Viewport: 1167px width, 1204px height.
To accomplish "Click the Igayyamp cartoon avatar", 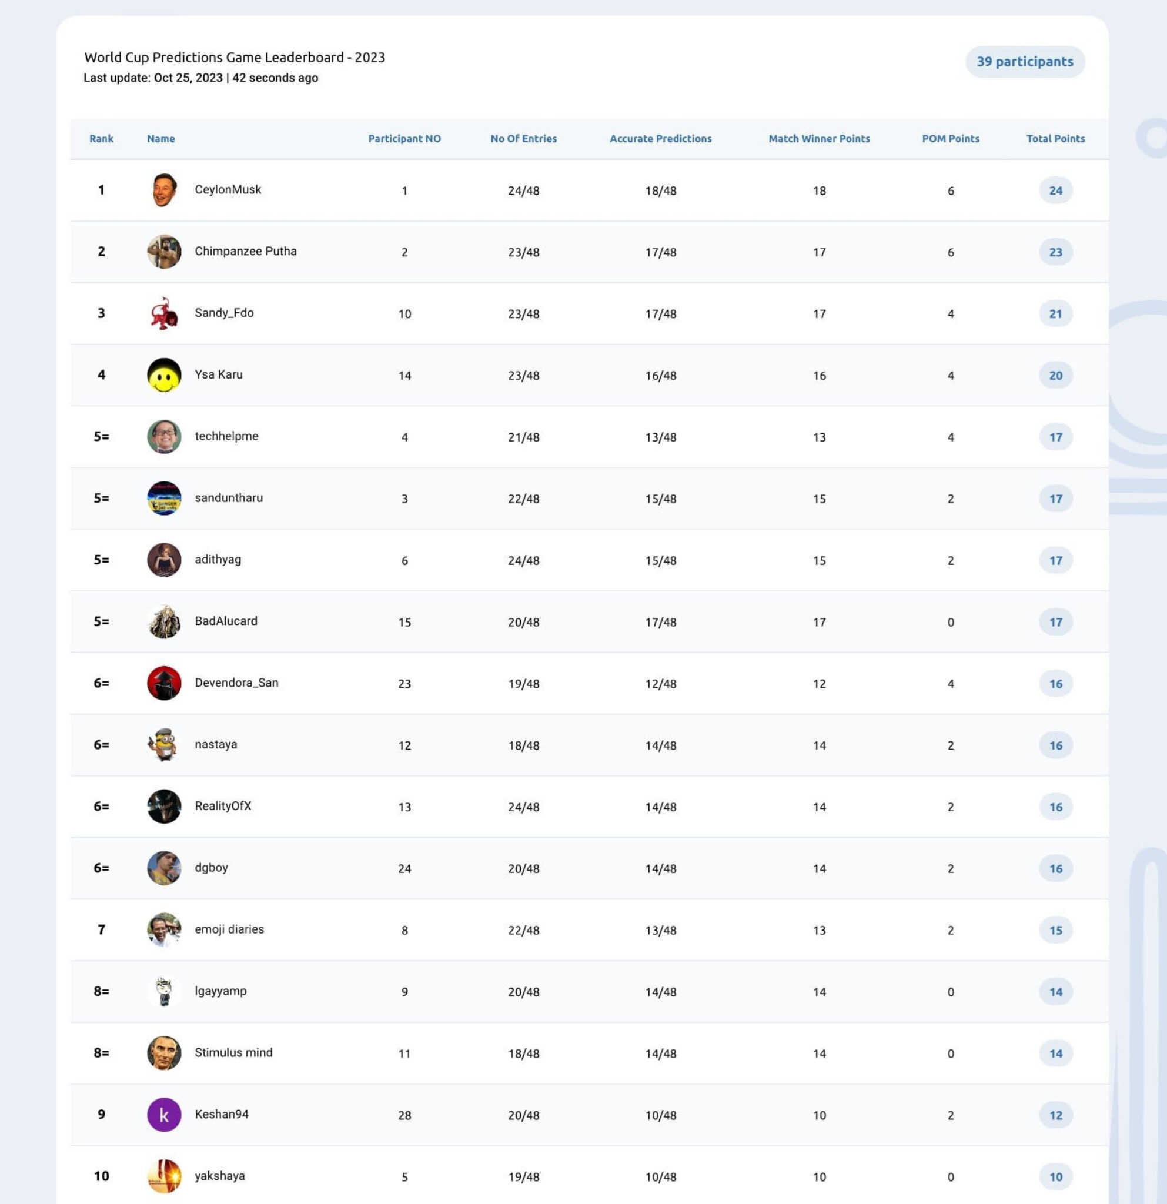I will (164, 991).
